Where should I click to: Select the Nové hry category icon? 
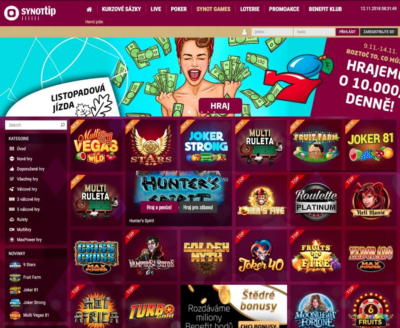point(12,159)
